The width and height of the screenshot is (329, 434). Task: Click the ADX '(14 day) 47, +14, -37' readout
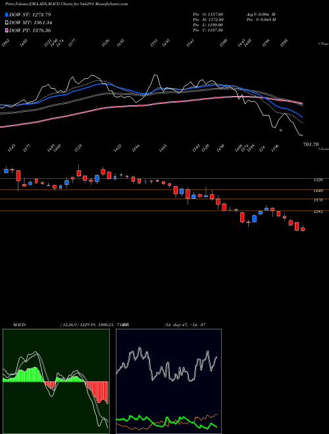(184, 325)
